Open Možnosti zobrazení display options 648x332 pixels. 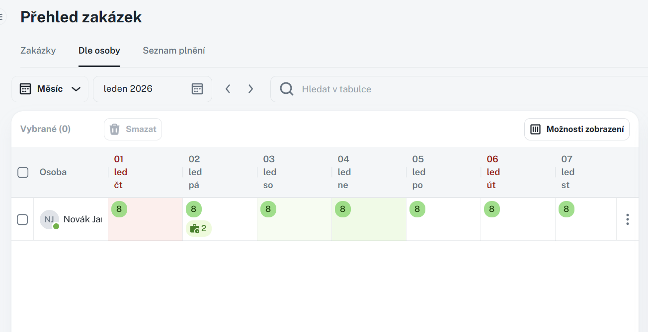(x=577, y=130)
